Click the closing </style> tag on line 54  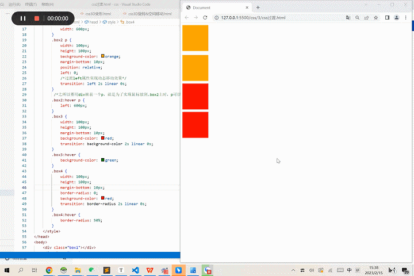(52, 231)
